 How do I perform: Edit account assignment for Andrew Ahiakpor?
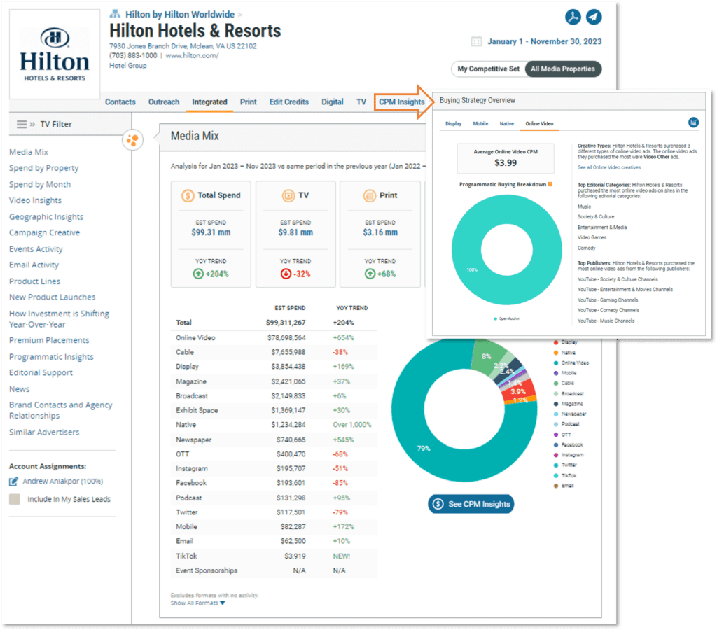14,482
